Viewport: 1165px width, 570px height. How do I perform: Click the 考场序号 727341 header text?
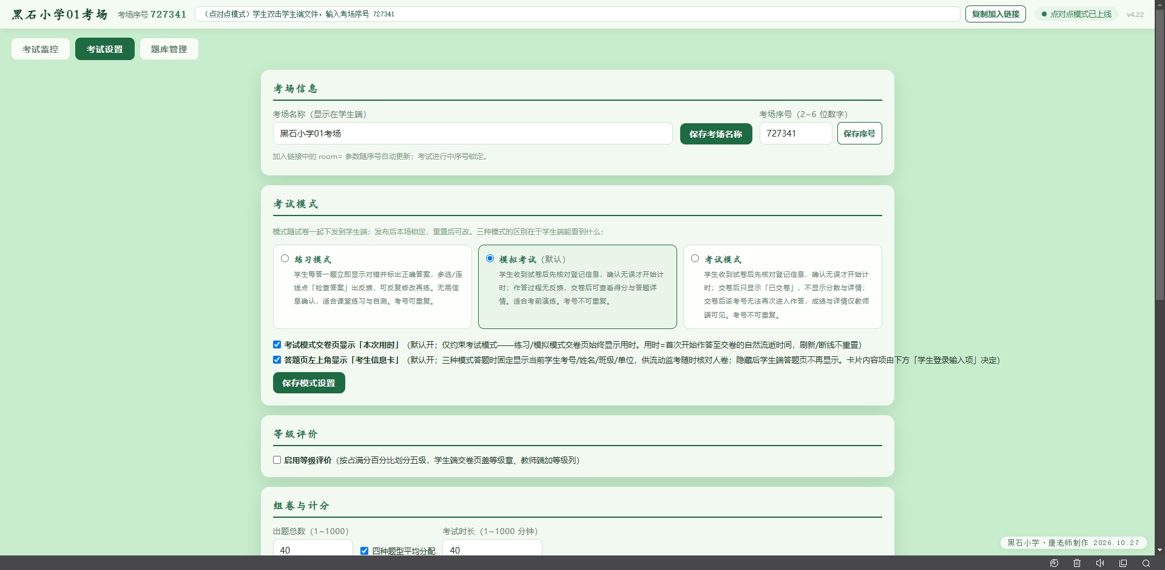152,15
